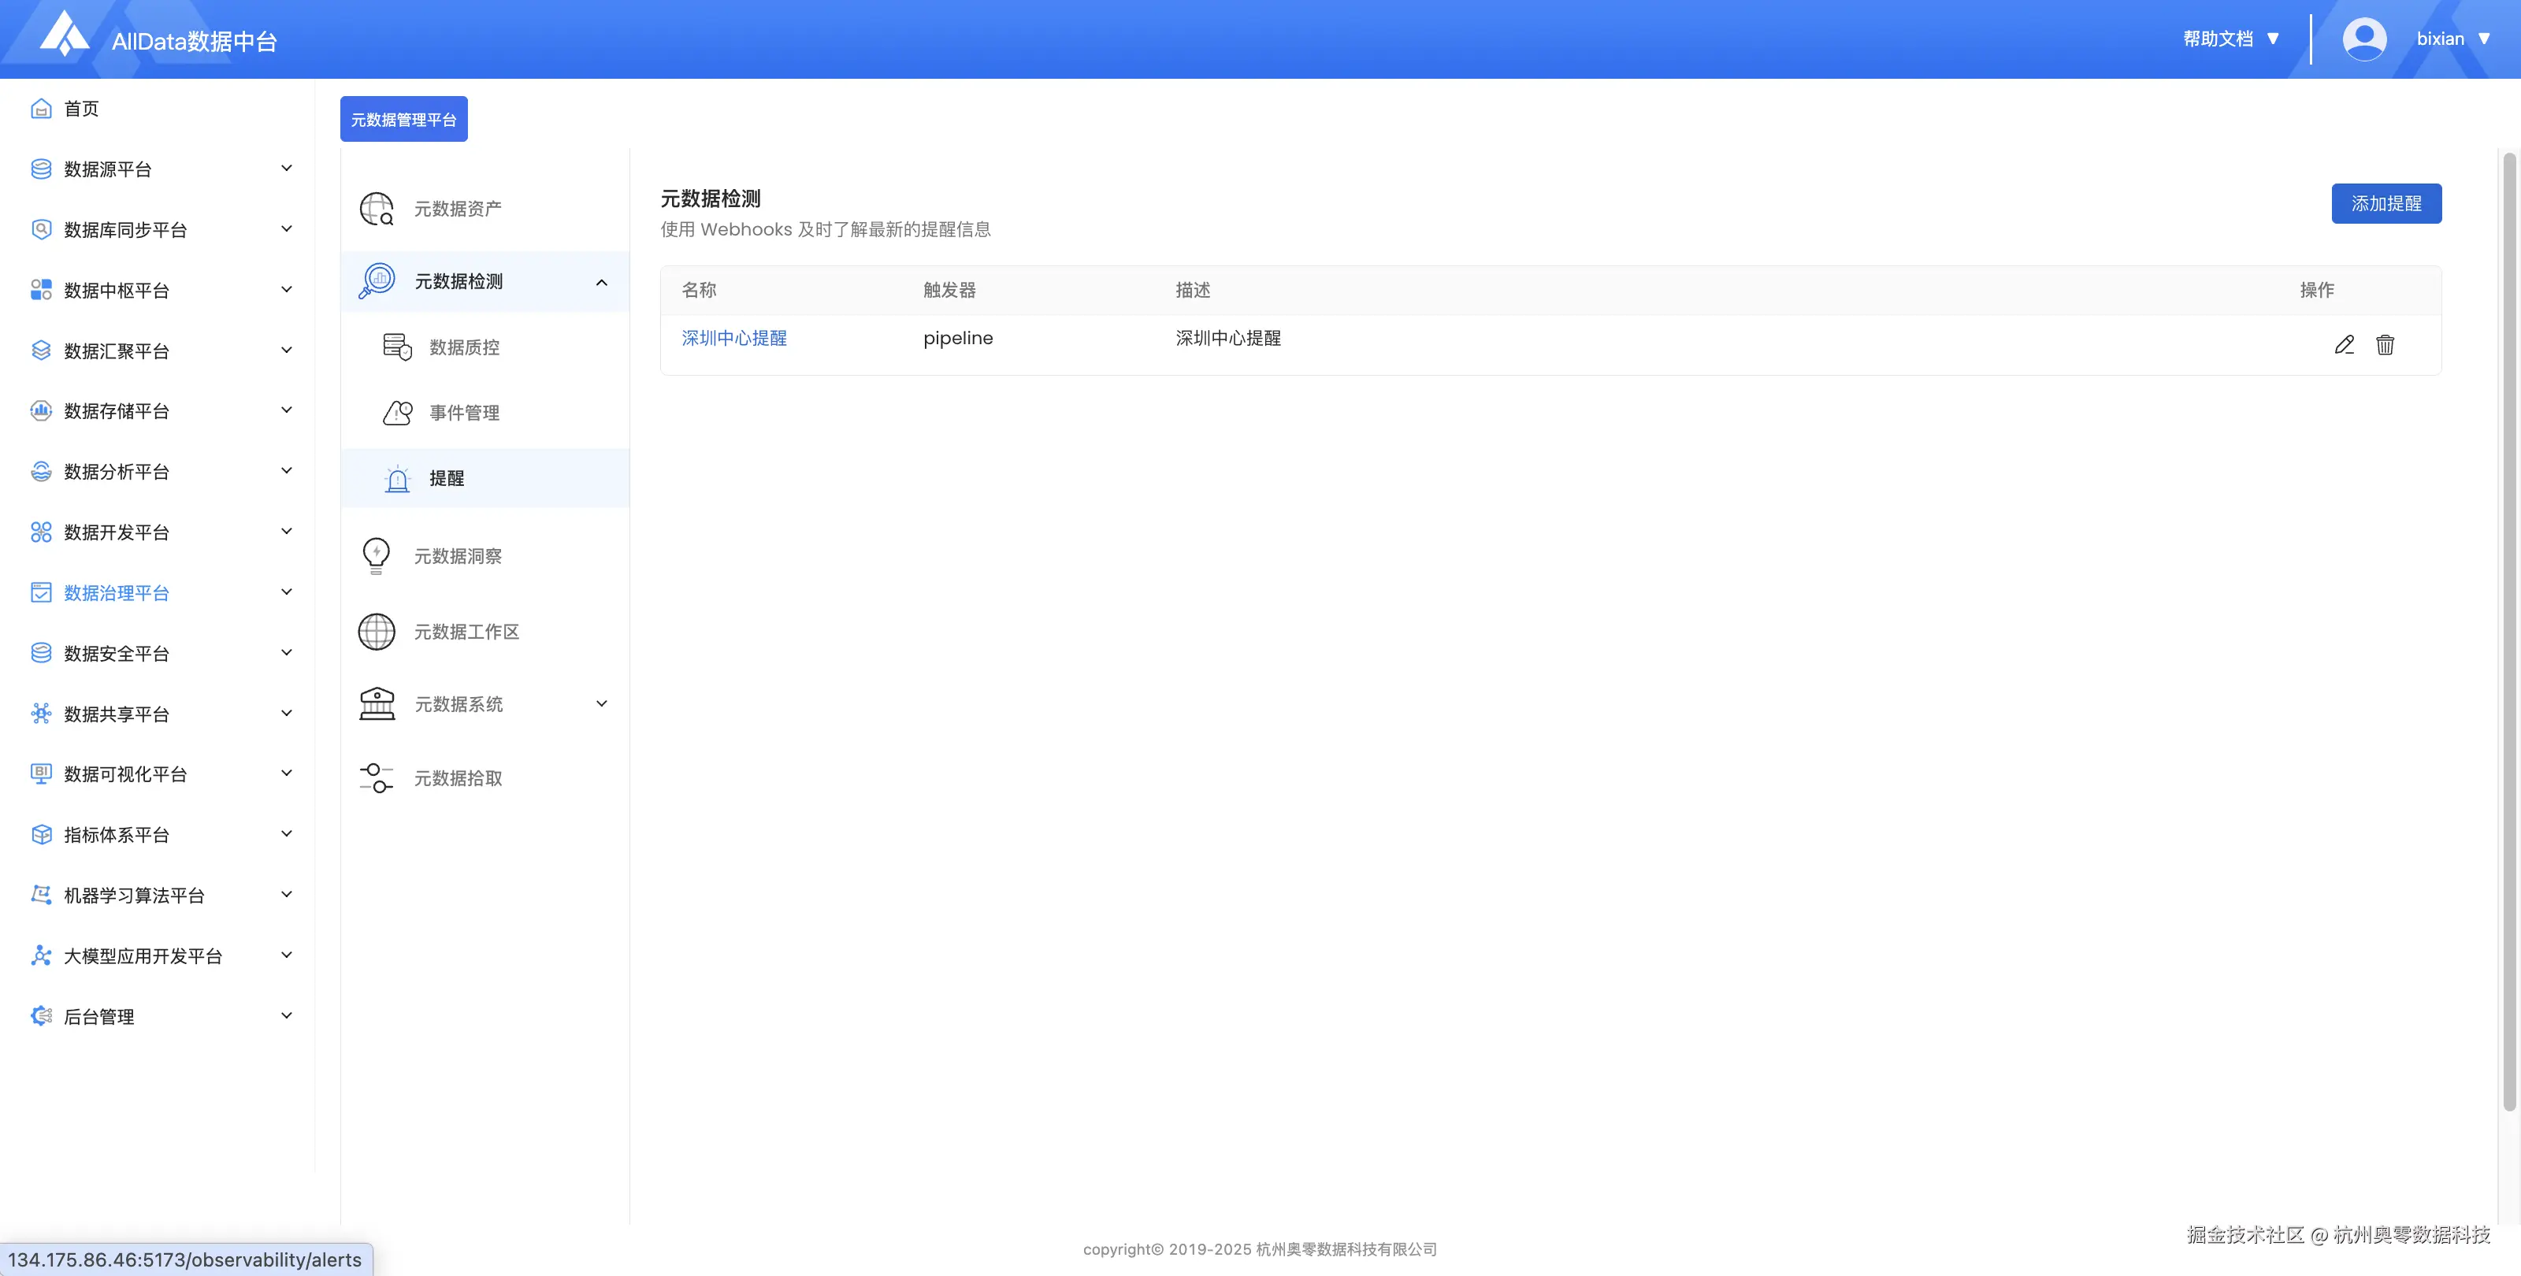The image size is (2521, 1276).
Task: Click the 元数据工作区 globe icon
Action: coord(377,631)
